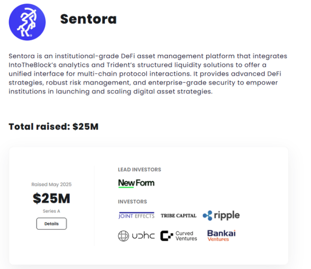The image size is (311, 269).
Task: Click the Lead Investors section label
Action: click(139, 170)
